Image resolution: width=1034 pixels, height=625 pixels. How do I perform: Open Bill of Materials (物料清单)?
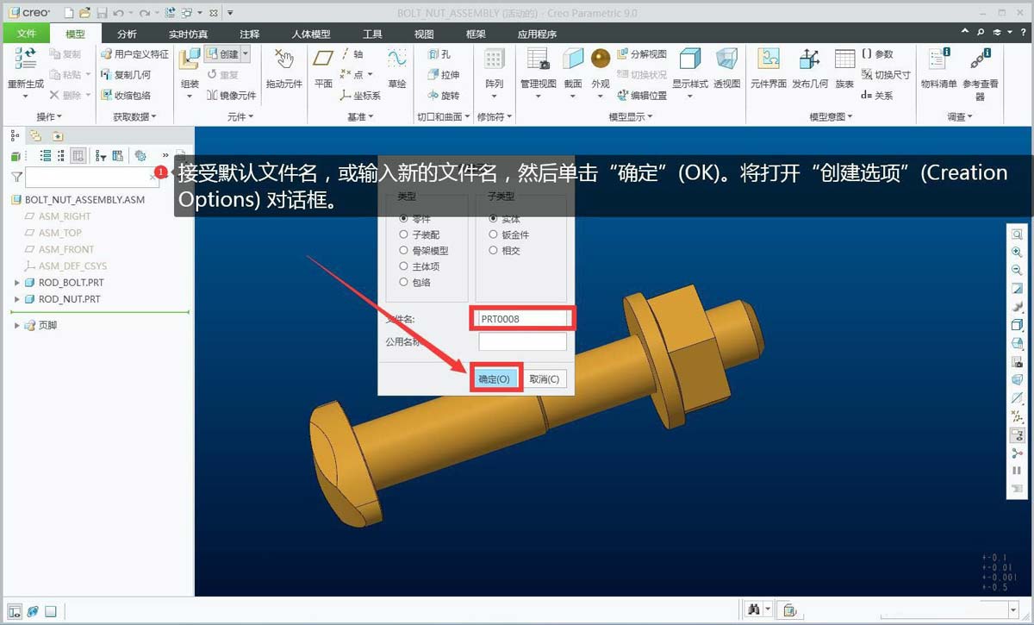938,60
